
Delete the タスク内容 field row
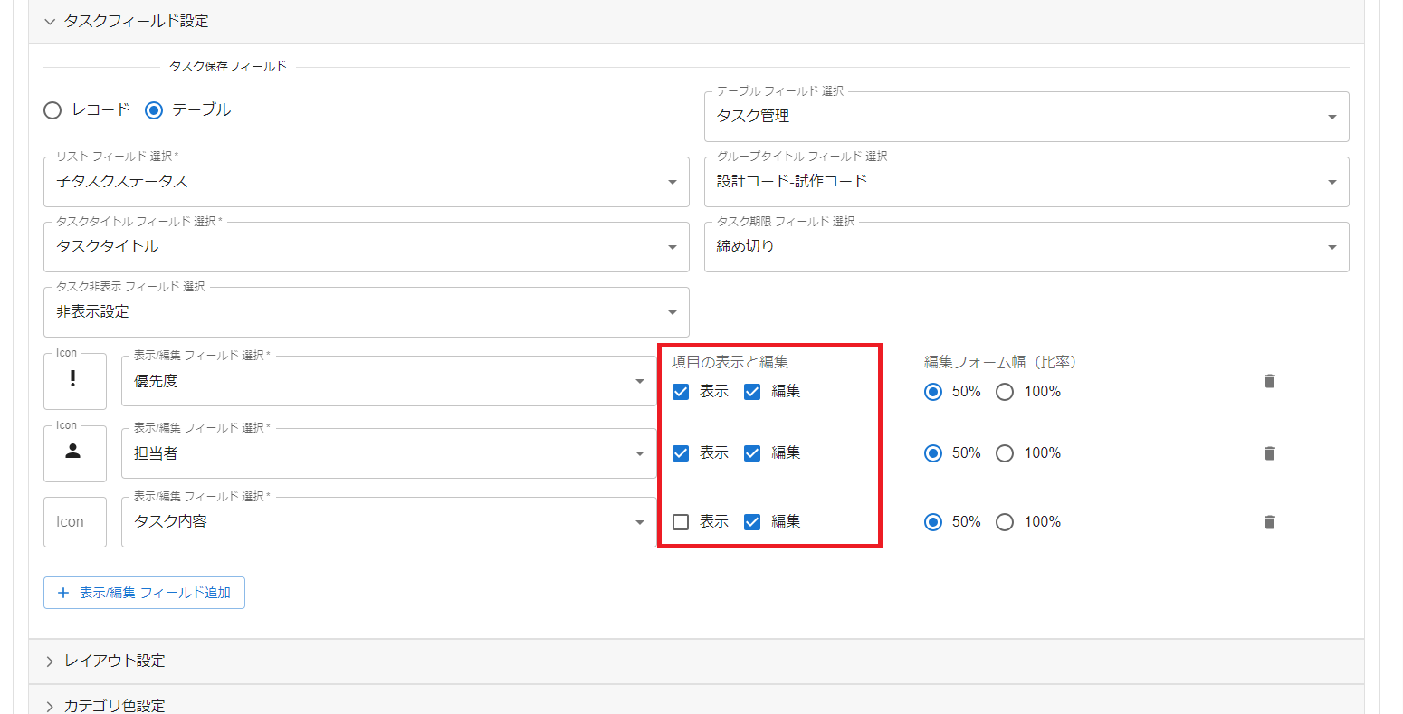point(1269,522)
